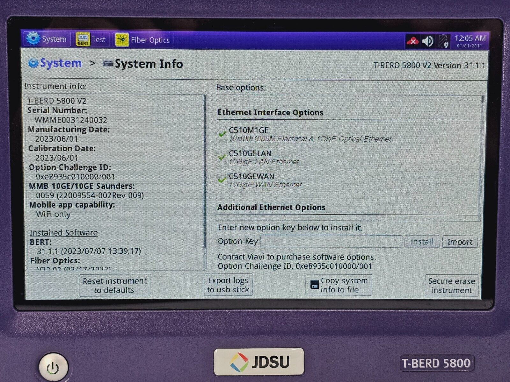Click the yellow Fiber Optics icon

122,40
